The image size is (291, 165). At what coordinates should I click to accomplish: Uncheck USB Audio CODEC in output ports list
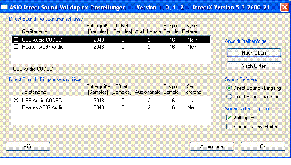click(x=16, y=40)
